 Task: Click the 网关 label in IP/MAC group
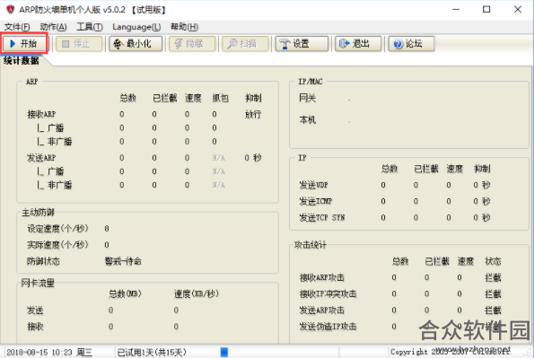tap(308, 98)
